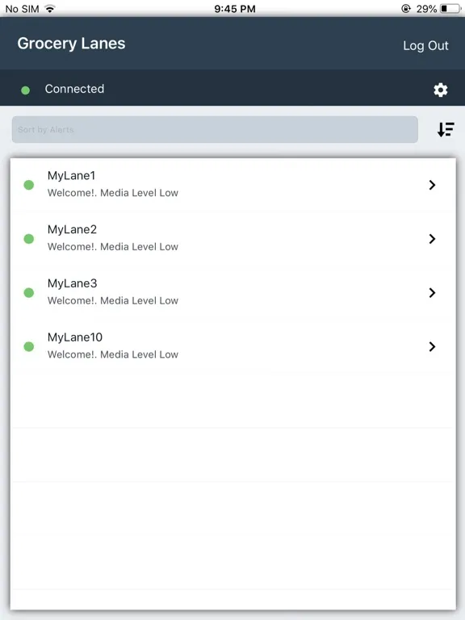Click MyLane10's green status indicator
Viewport: 465px width, 620px height.
coord(29,346)
